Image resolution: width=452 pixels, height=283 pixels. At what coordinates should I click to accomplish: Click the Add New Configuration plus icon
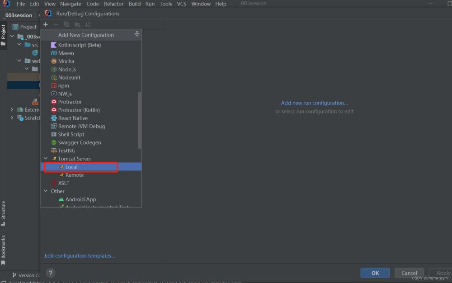[x=46, y=24]
